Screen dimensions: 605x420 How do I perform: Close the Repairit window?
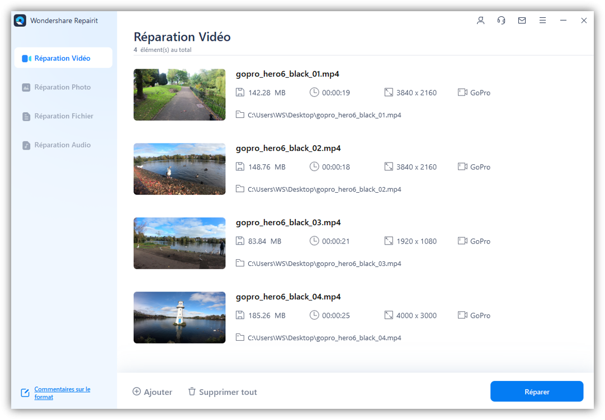pyautogui.click(x=584, y=21)
